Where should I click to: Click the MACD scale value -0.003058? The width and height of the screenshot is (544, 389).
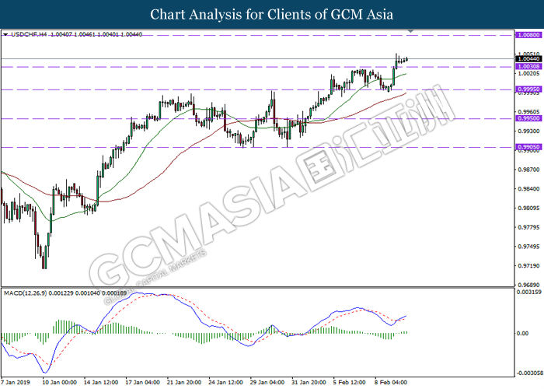(529, 373)
